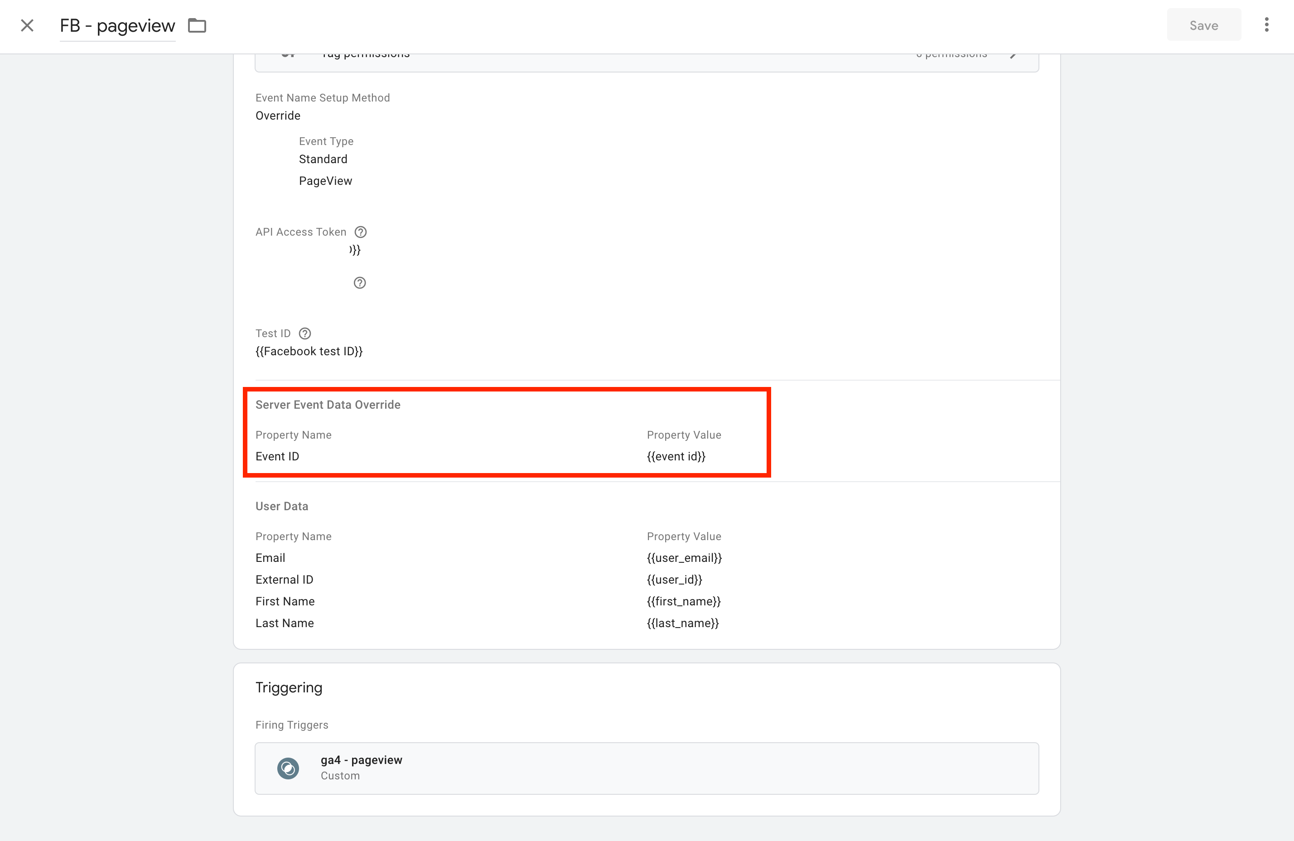Edit the {{user_id}} External ID value
This screenshot has width=1294, height=841.
coord(675,579)
